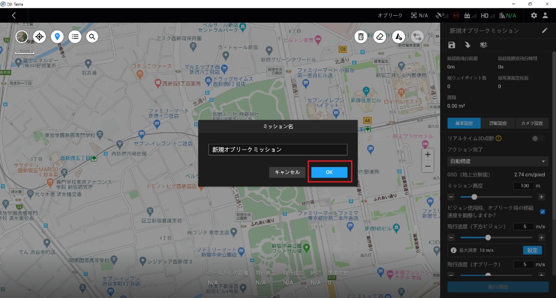Switch to the 詳細設定 tab
Screen dimensions: 556x298
point(498,124)
